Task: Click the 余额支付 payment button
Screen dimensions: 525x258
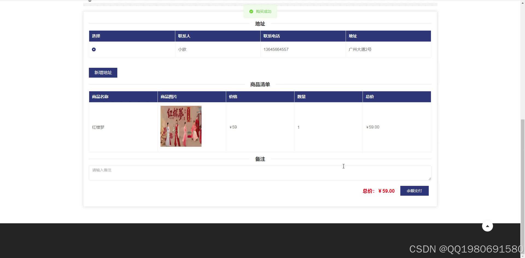Action: click(414, 191)
